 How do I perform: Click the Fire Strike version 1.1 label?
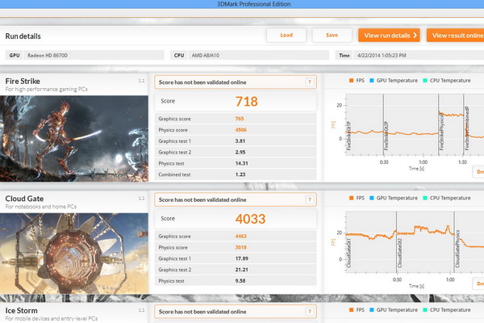[141, 81]
